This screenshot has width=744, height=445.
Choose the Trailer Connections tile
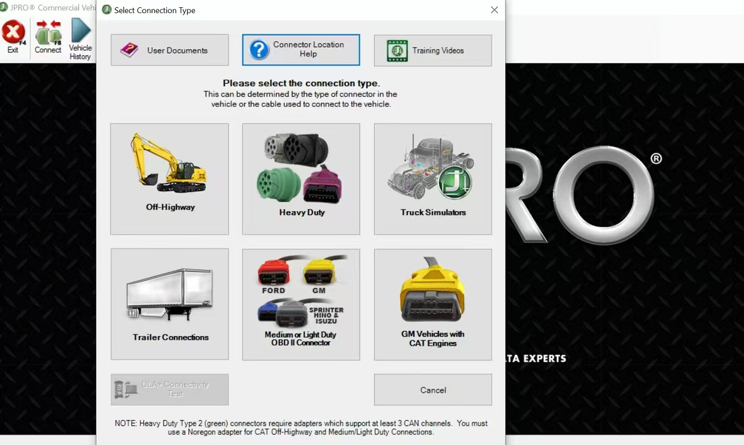click(x=170, y=304)
